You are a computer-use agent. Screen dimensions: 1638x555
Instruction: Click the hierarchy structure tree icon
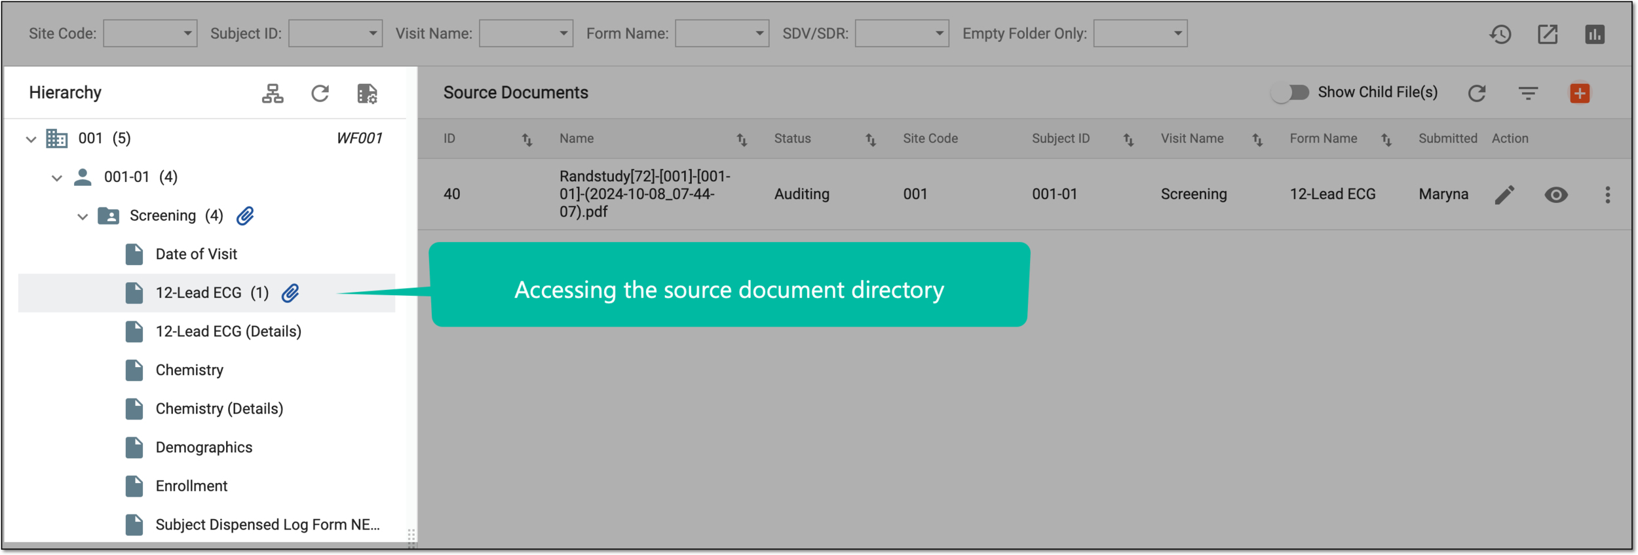pyautogui.click(x=273, y=94)
